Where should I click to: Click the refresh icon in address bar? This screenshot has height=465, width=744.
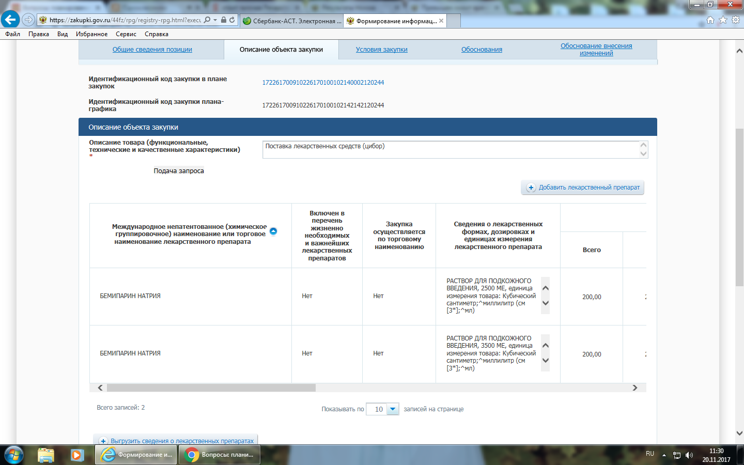click(232, 20)
